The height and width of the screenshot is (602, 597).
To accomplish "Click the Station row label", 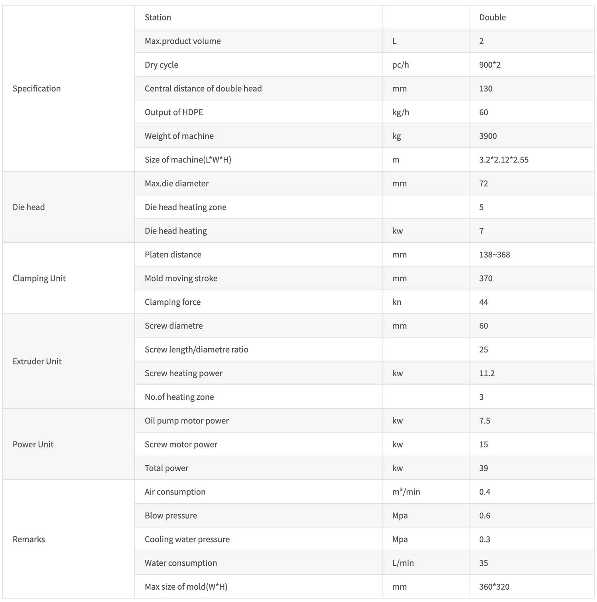I will coord(158,18).
